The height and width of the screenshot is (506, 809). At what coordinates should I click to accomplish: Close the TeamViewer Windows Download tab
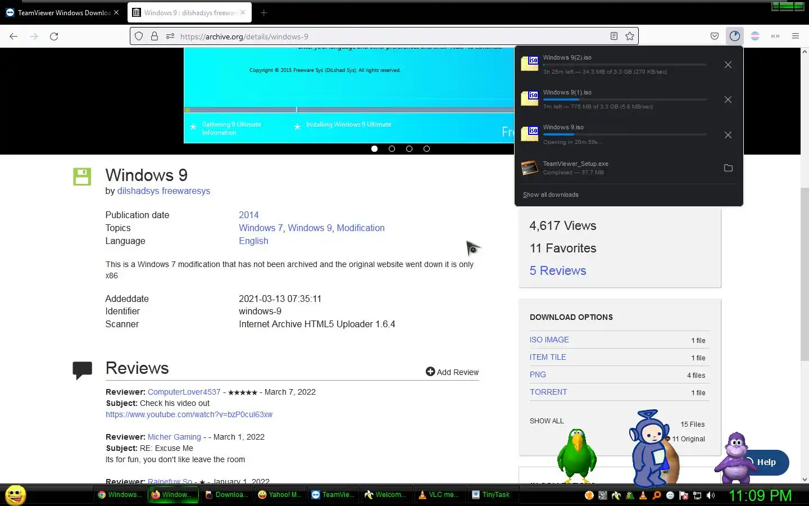[x=116, y=12]
